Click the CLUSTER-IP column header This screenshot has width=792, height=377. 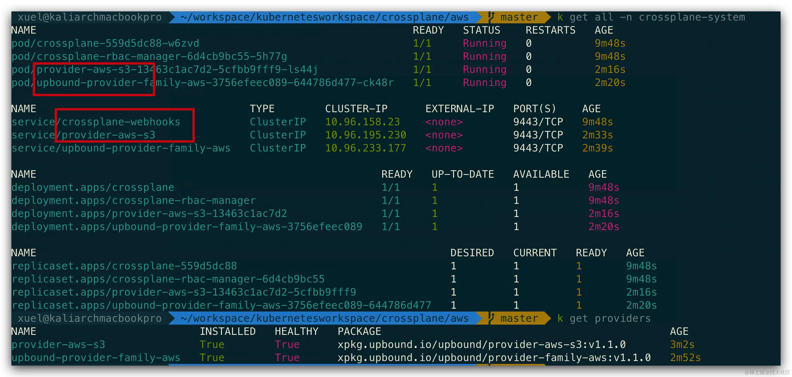pos(356,109)
